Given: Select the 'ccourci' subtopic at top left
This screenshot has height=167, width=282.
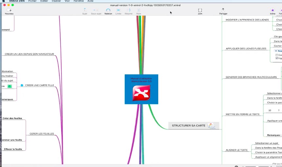Looking at the screenshot, I should [x=6, y=30].
